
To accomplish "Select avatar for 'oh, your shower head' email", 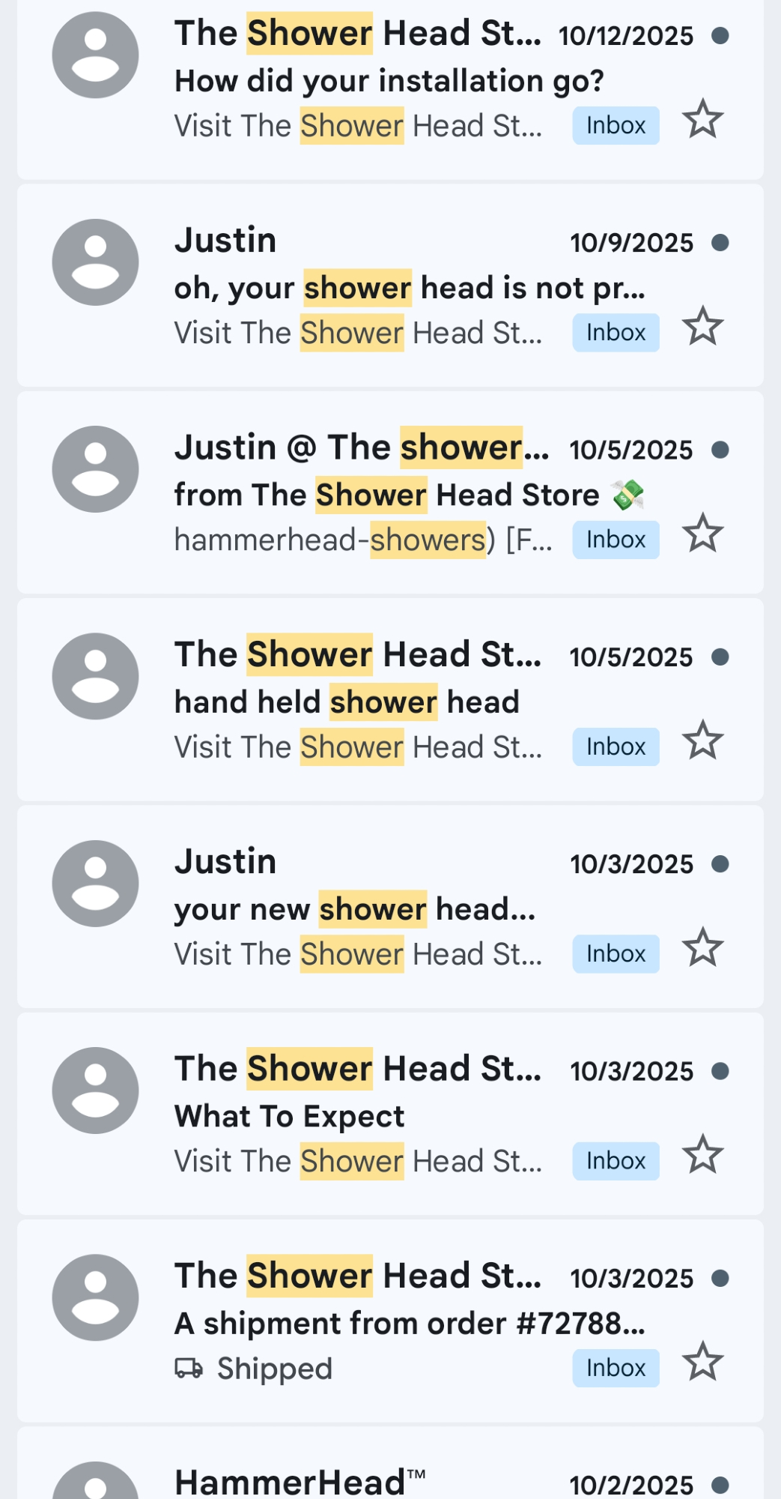I will [x=95, y=262].
